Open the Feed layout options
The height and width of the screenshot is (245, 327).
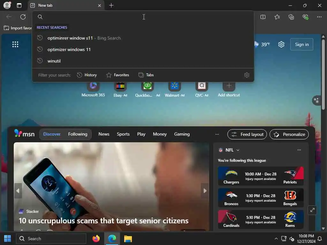247,134
